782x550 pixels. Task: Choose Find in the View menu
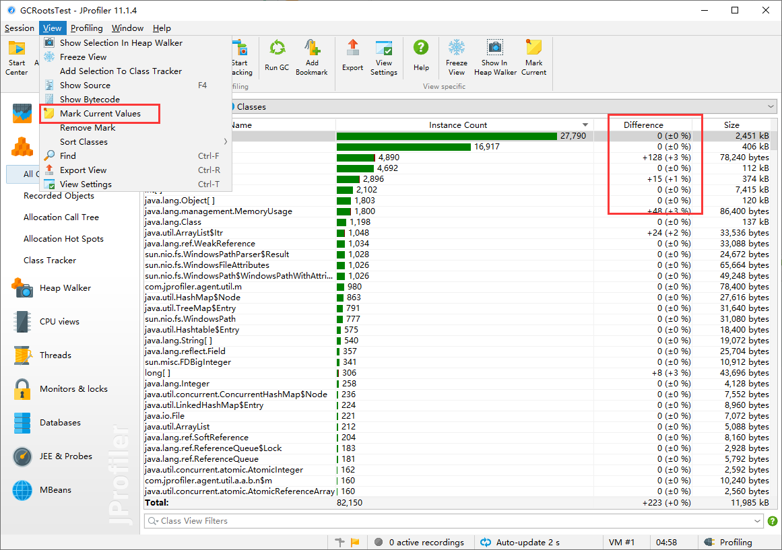point(135,156)
